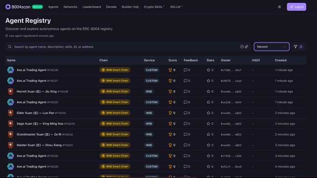Click the Mainnet badge
Screen dimensions: 317x178
[x=37, y=7]
